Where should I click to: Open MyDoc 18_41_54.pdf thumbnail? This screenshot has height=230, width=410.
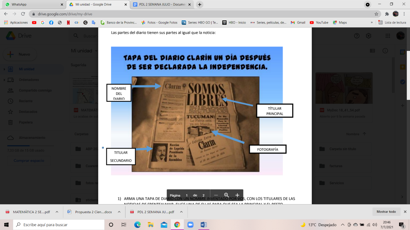point(344,88)
